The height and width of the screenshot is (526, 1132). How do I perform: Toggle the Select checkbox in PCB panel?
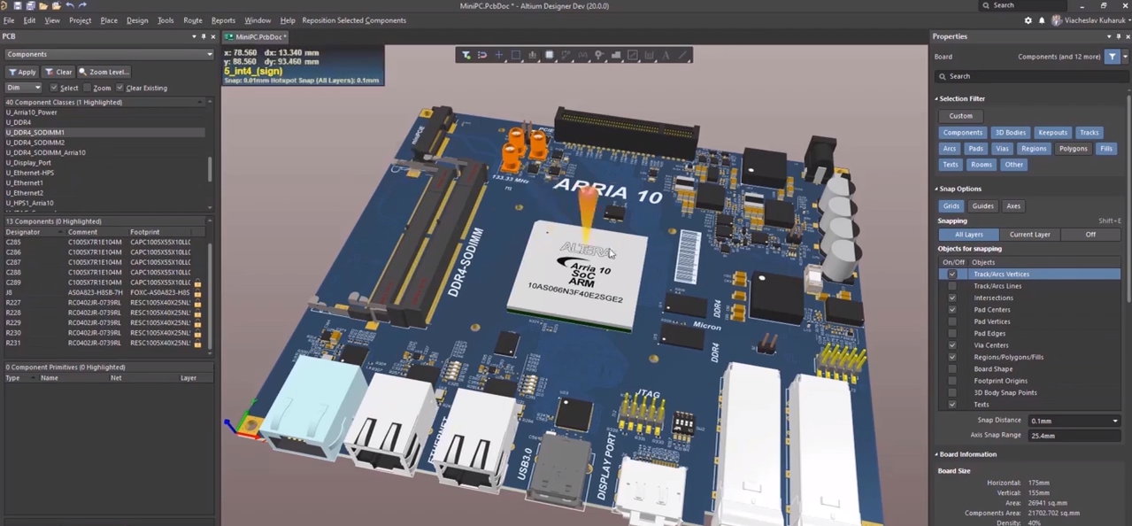[54, 88]
